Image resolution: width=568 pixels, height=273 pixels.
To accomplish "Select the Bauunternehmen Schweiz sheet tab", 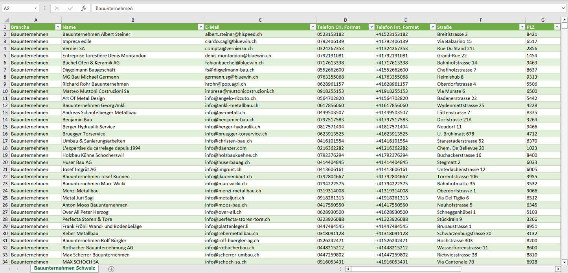I will [64, 268].
